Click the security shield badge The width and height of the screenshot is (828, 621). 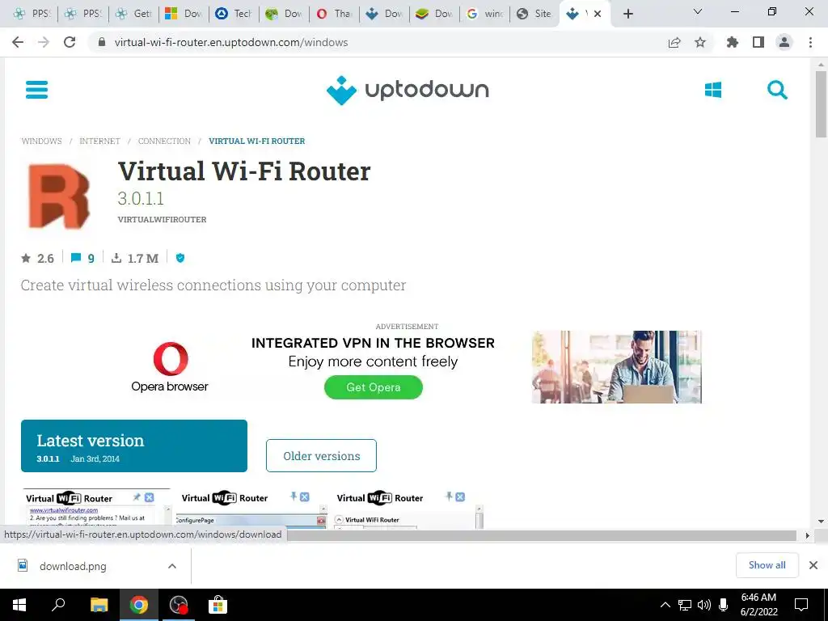pyautogui.click(x=180, y=258)
